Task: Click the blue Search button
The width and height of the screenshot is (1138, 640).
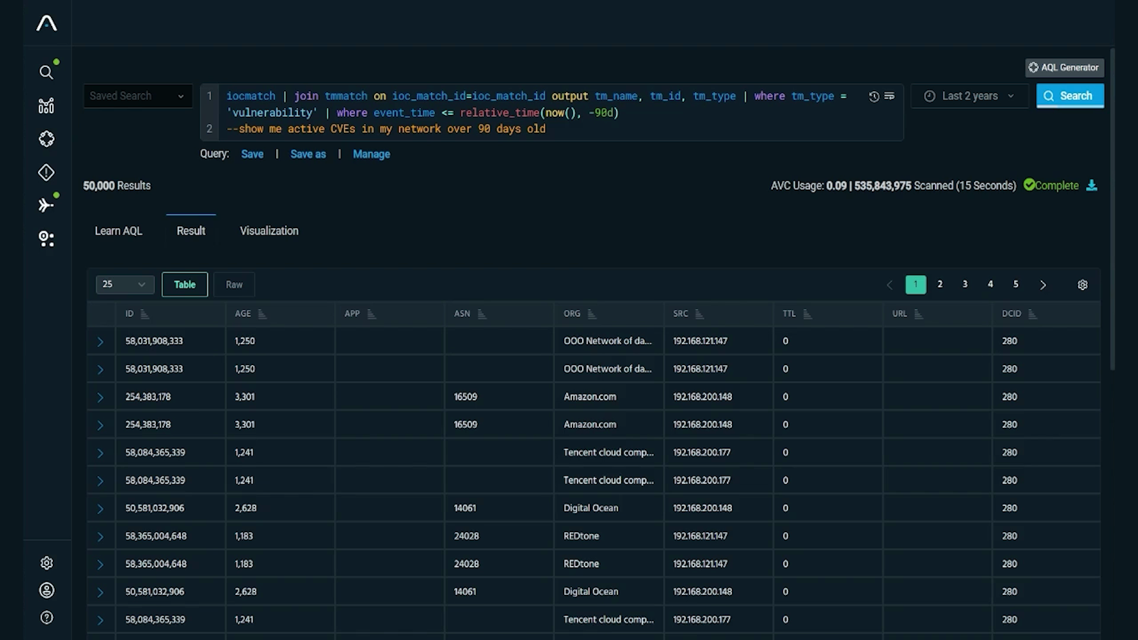Action: point(1069,96)
